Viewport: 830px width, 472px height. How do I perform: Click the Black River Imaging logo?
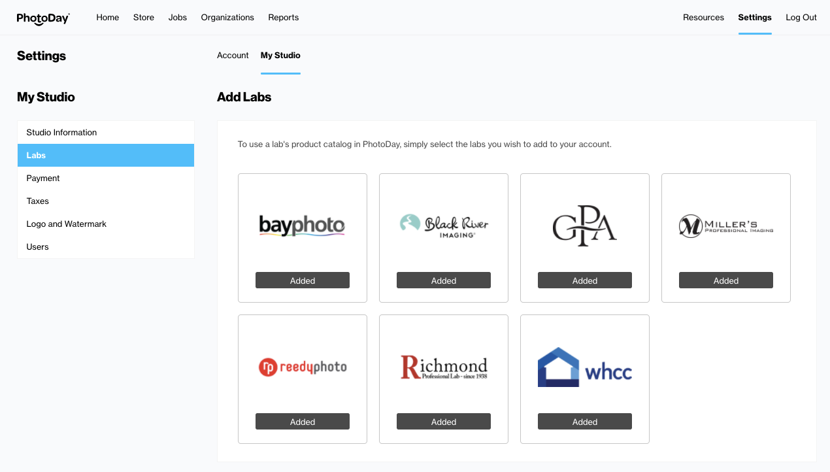point(444,226)
